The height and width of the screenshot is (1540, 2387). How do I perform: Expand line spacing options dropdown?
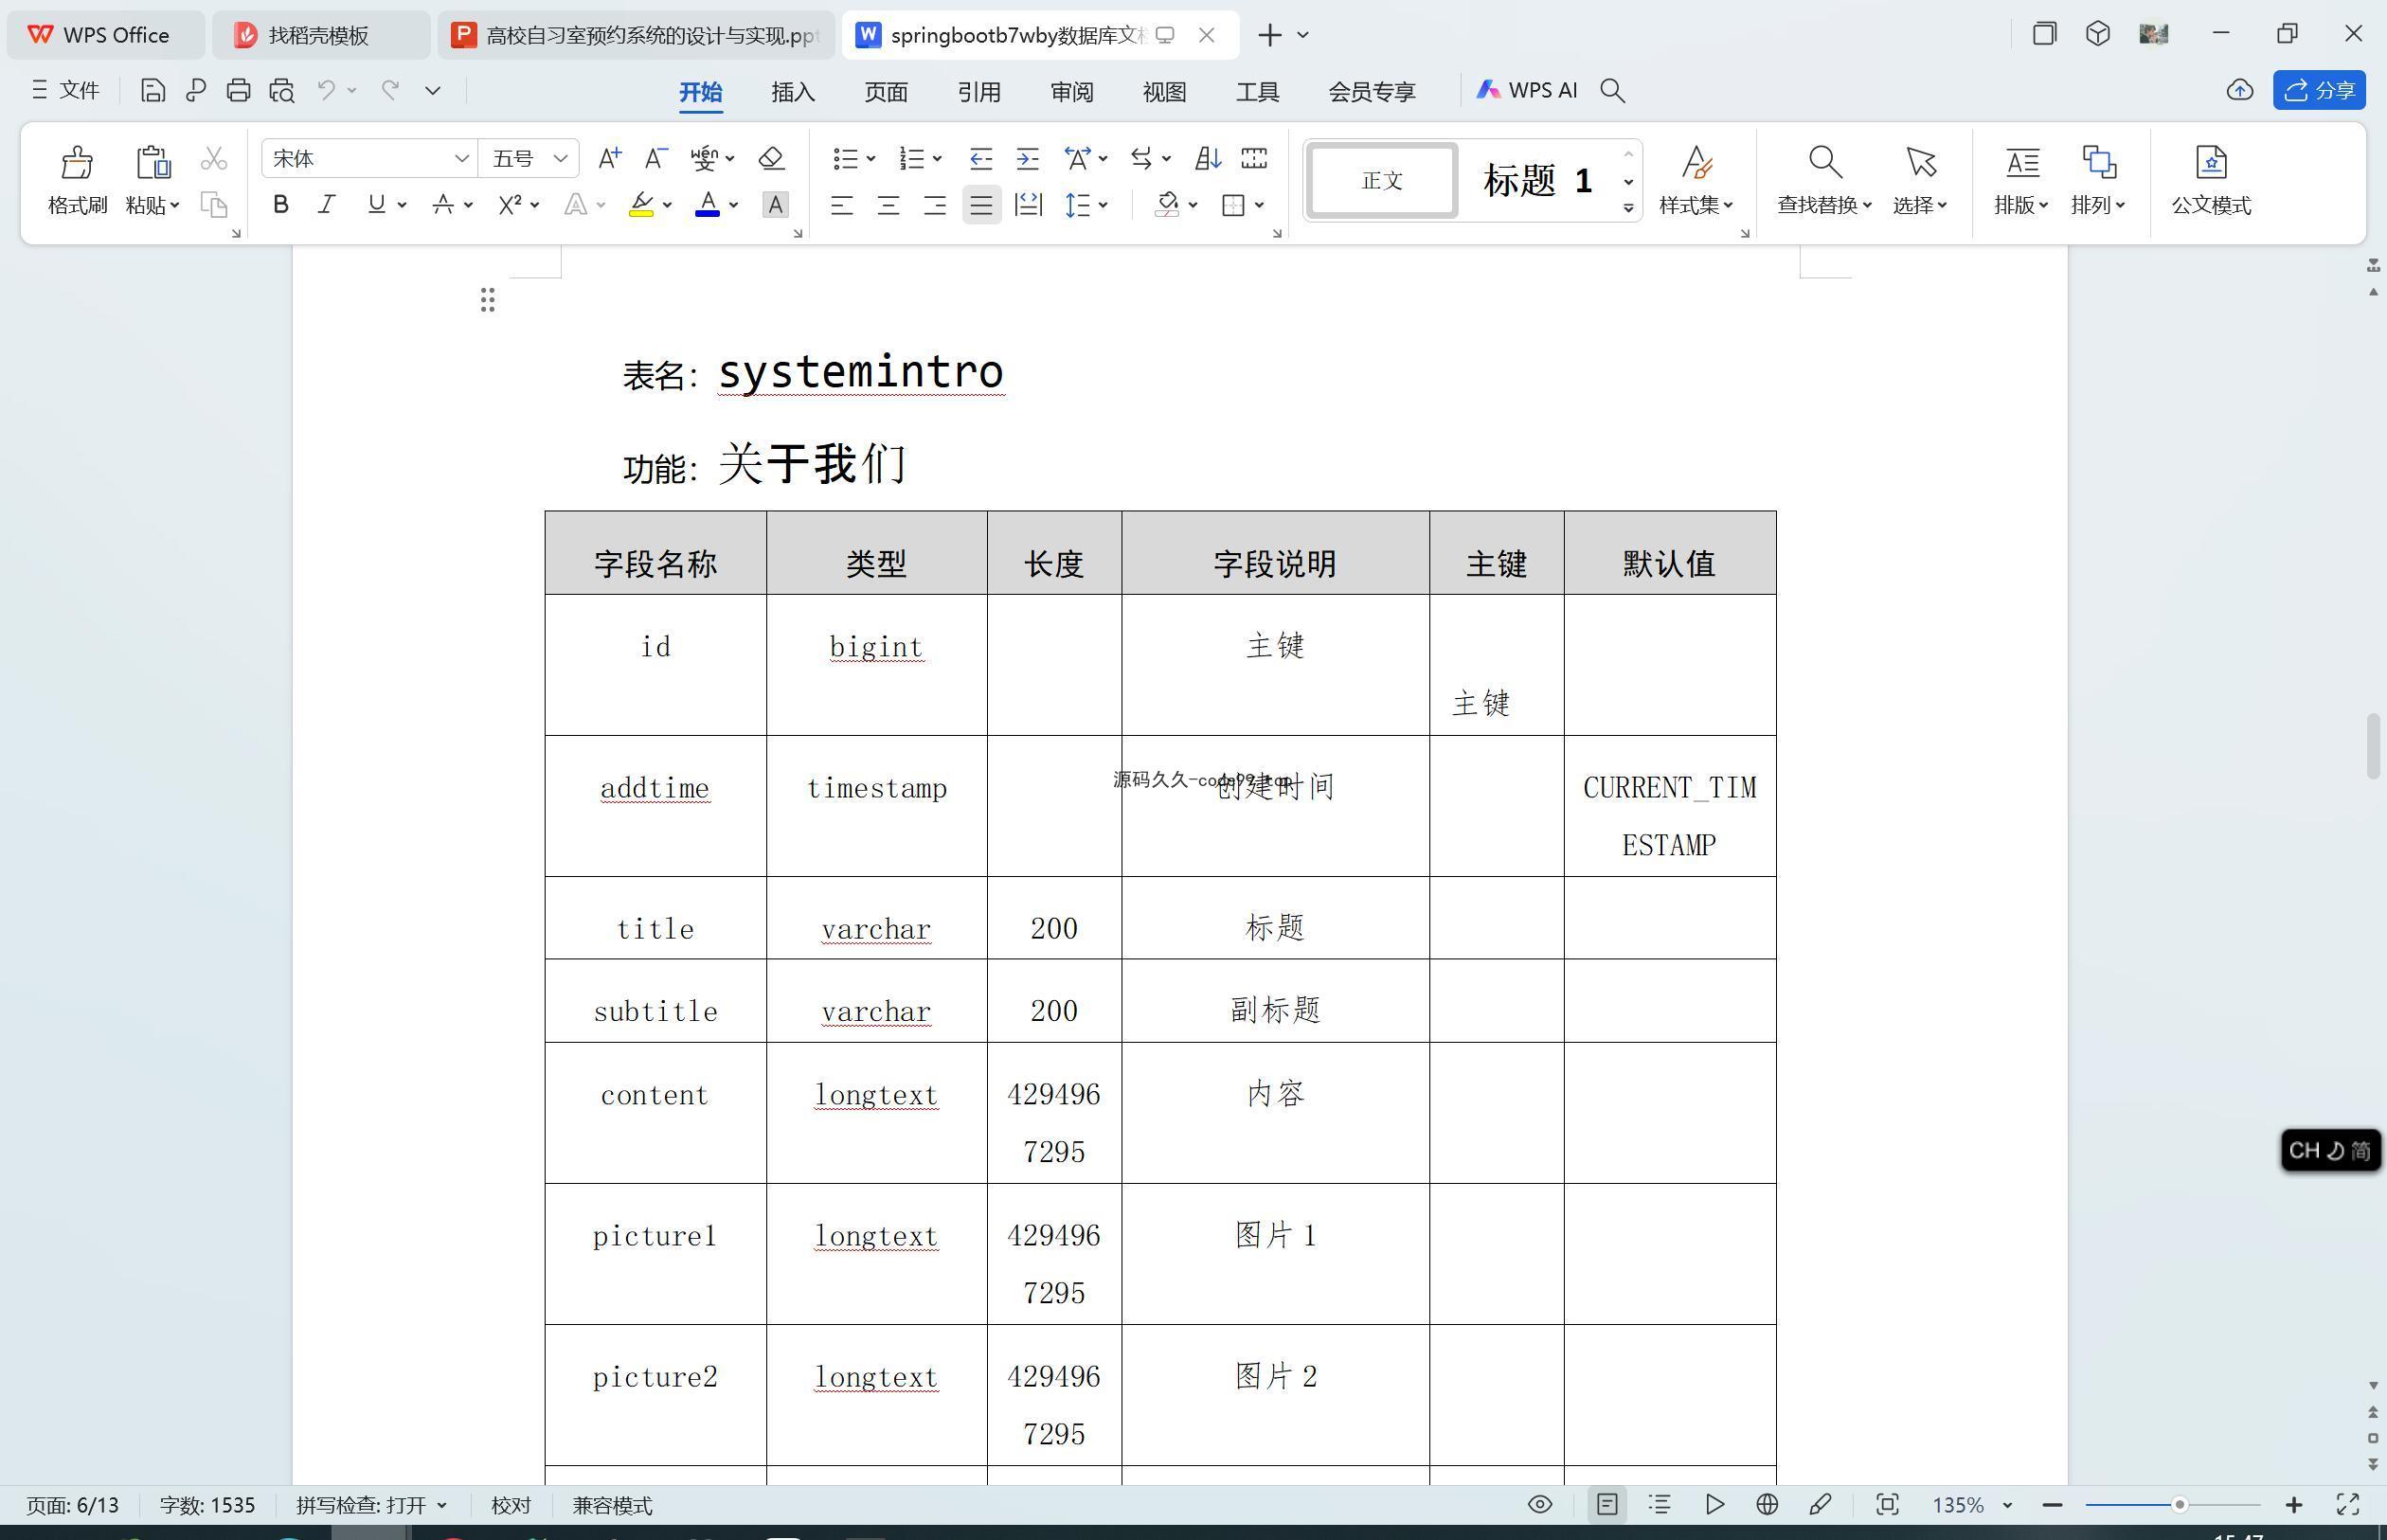(1103, 205)
